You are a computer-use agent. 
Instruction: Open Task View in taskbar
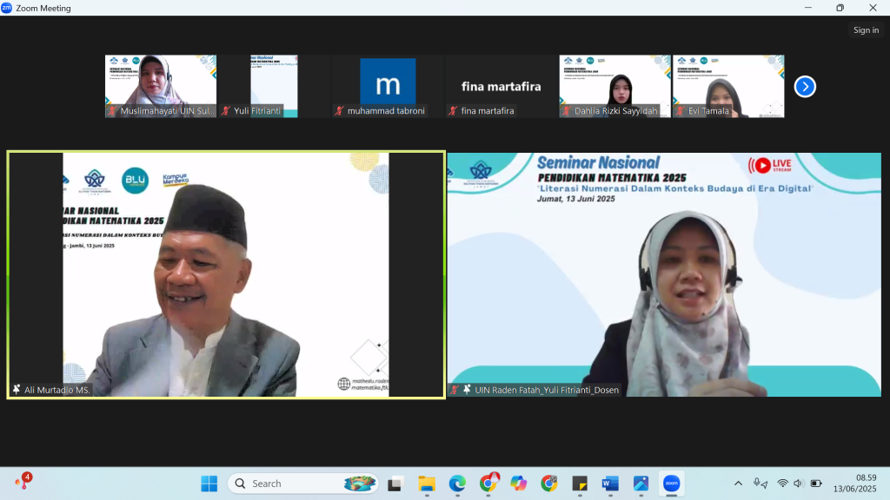point(396,484)
